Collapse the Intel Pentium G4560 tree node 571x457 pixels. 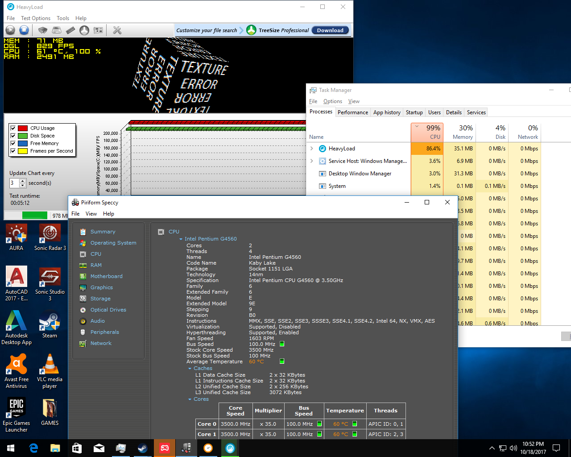[181, 239]
